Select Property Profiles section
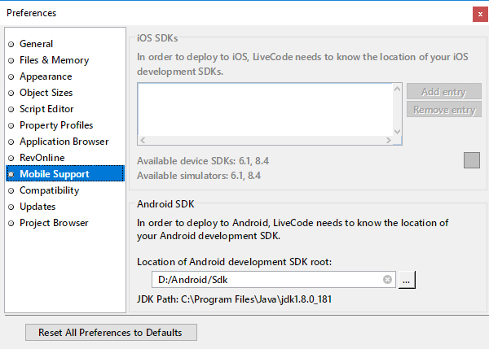This screenshot has height=349, width=489. point(56,125)
